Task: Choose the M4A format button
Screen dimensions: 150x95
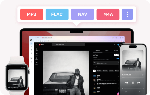Action: point(108,14)
